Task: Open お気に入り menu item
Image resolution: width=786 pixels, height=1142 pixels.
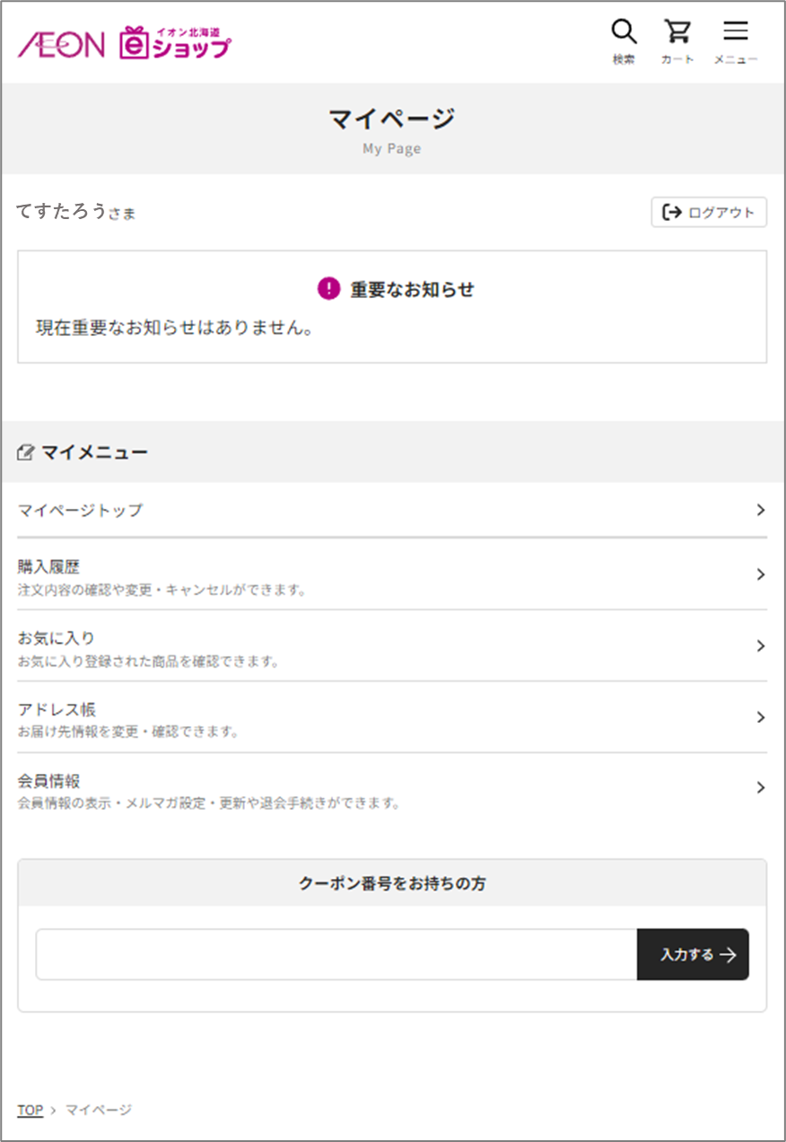Action: coord(392,646)
